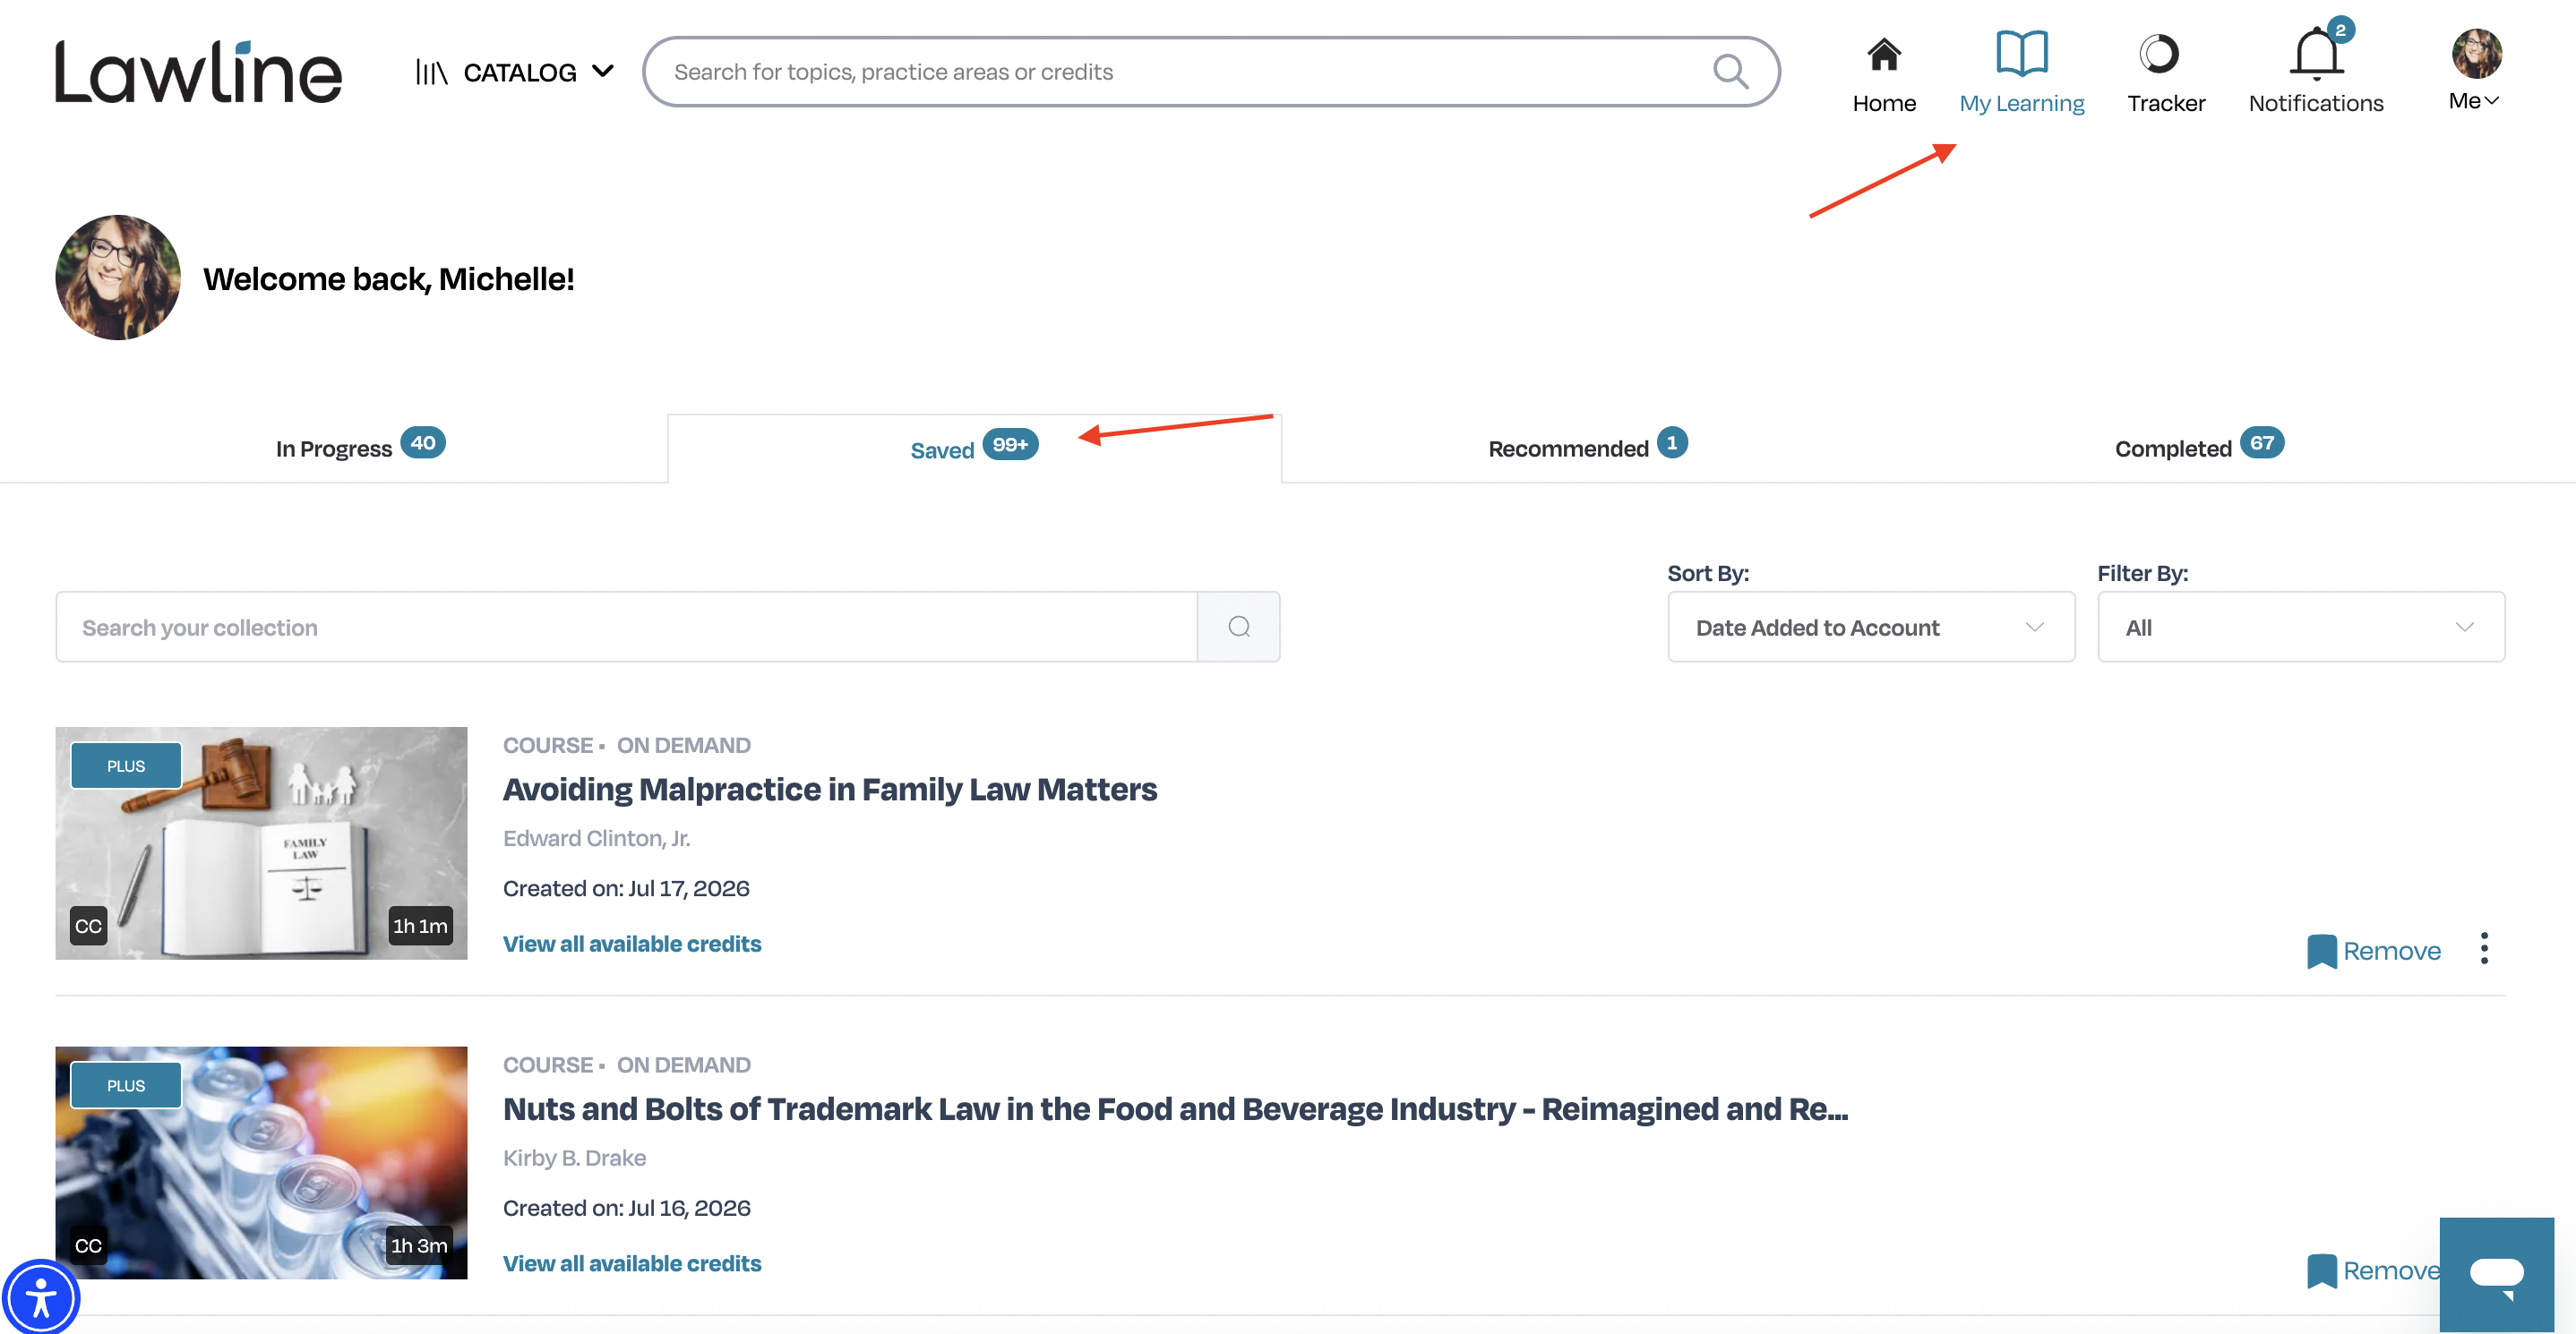This screenshot has width=2576, height=1334.
Task: Click the Lawline logo
Action: 198,72
